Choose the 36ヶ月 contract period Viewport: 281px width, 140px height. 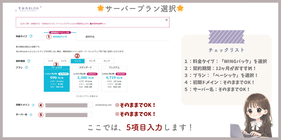coord(106,61)
